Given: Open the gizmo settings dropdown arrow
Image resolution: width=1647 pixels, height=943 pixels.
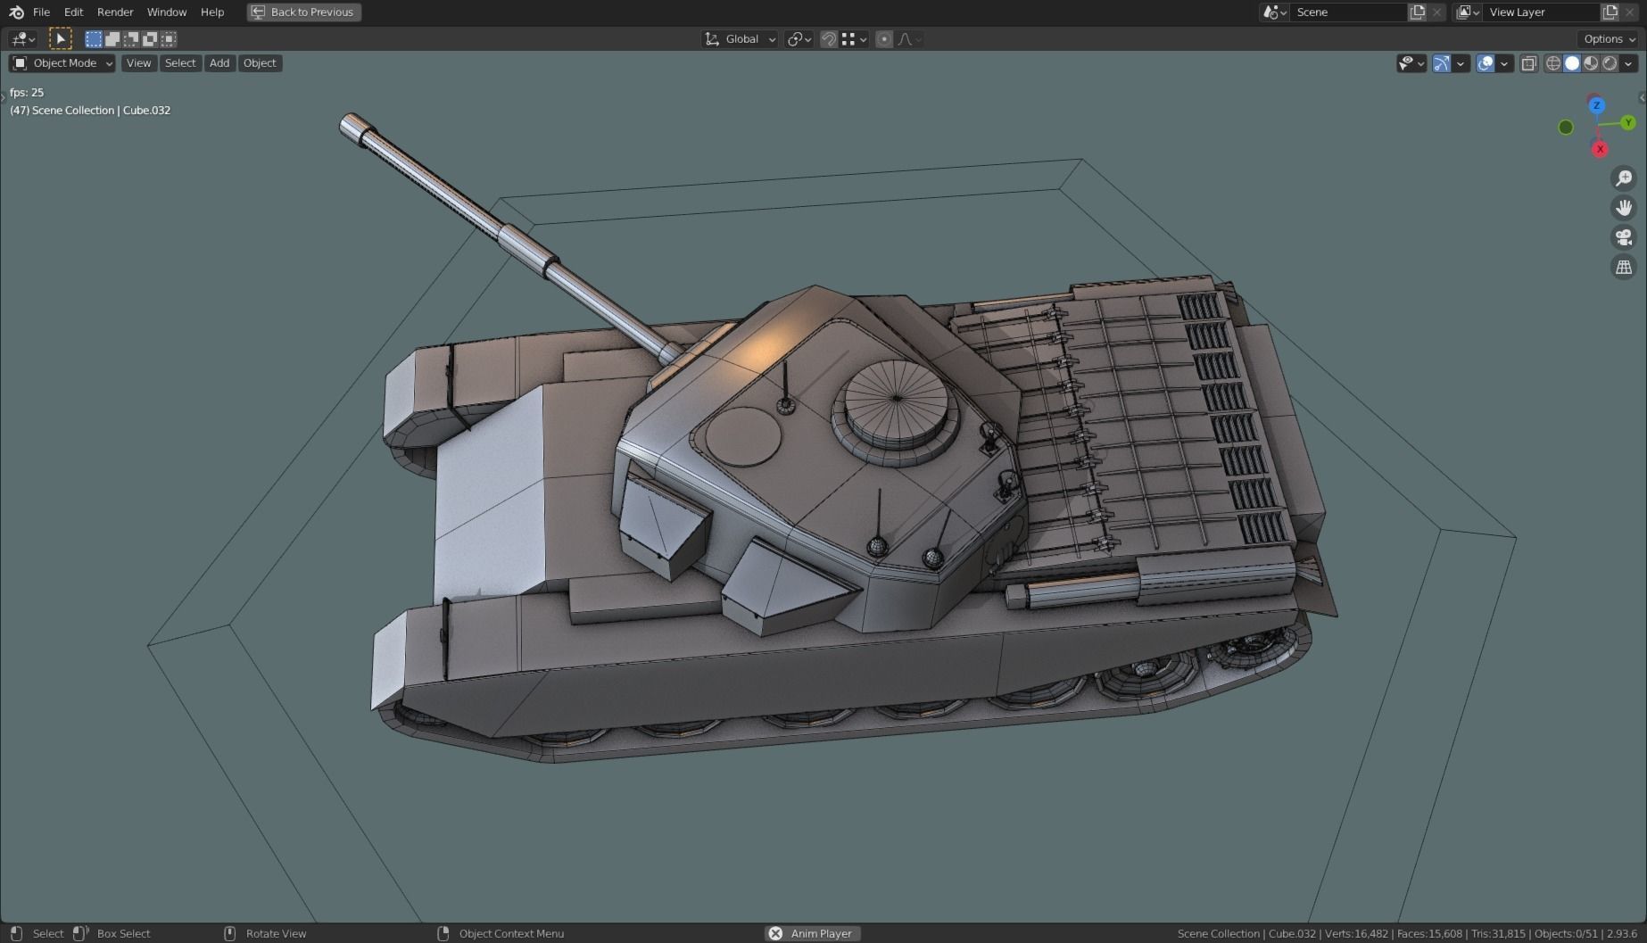Looking at the screenshot, I should coord(1461,62).
